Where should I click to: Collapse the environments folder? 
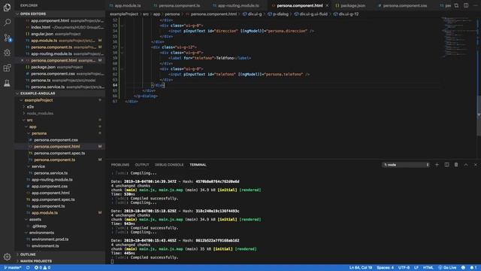41,233
